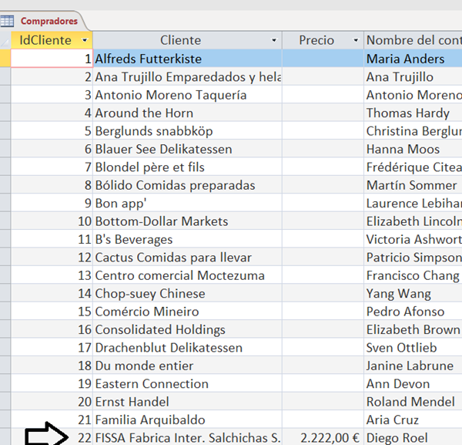
Task: Expand the Precio column filter arrow
Action: click(x=356, y=40)
